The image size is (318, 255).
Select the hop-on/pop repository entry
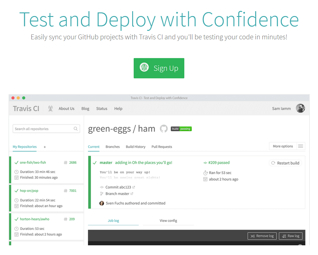tap(46, 198)
